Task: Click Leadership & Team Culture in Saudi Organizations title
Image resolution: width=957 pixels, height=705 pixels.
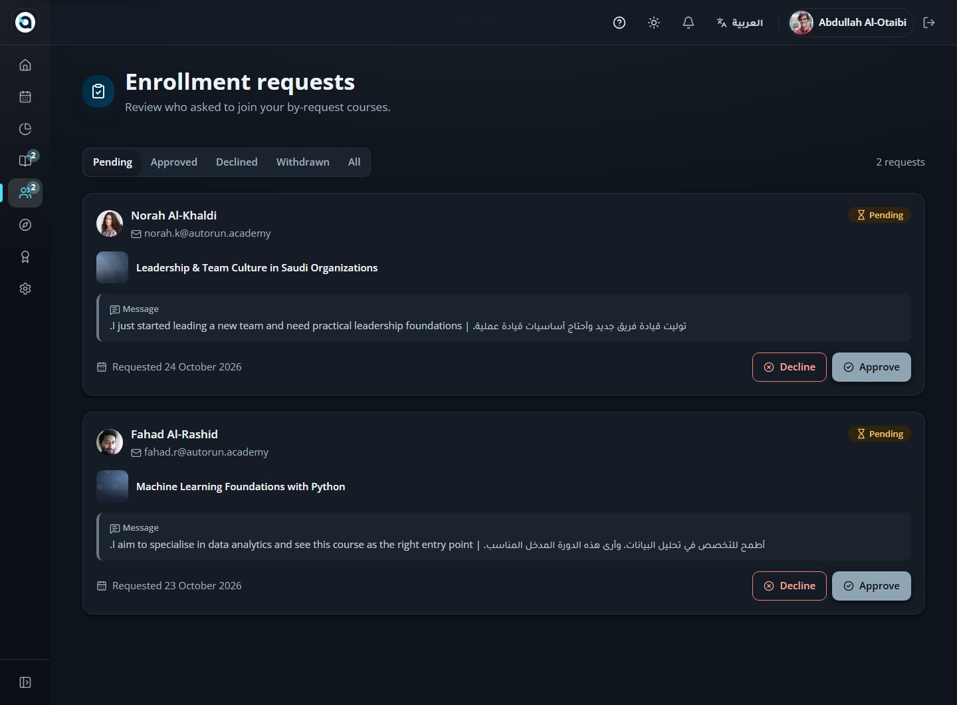Action: coord(257,268)
